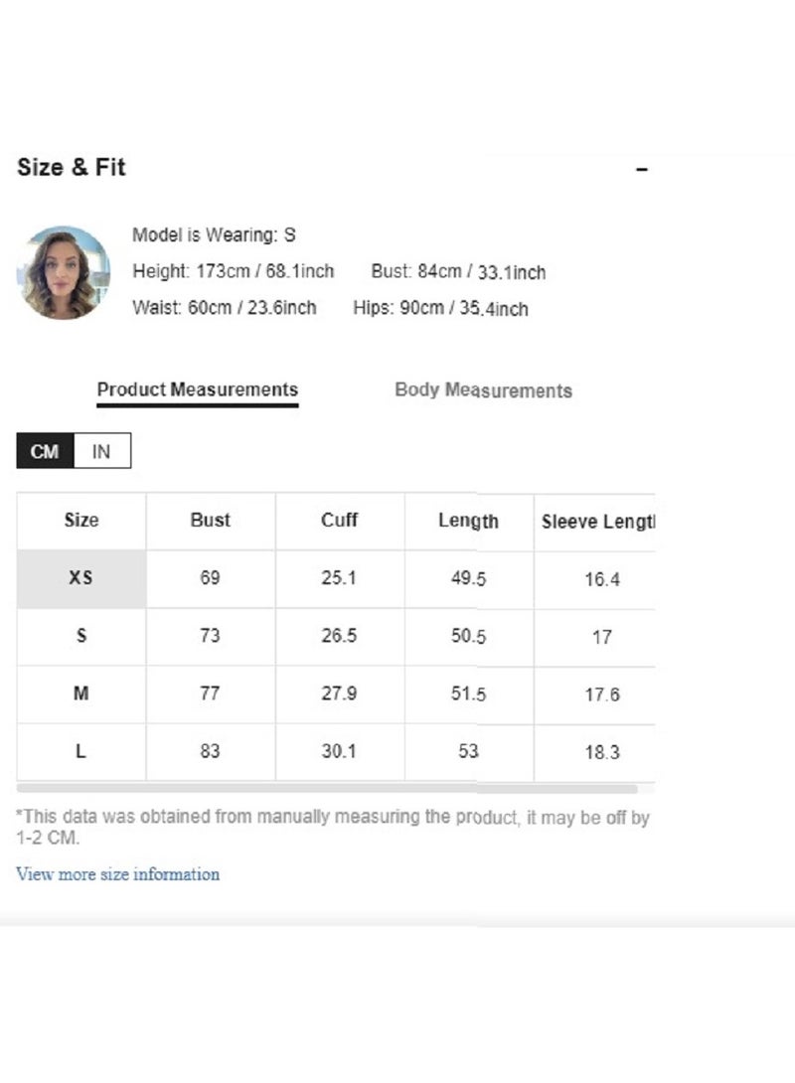Click the Size & Fit heading
Viewport: 795px width, 1083px height.
72,168
